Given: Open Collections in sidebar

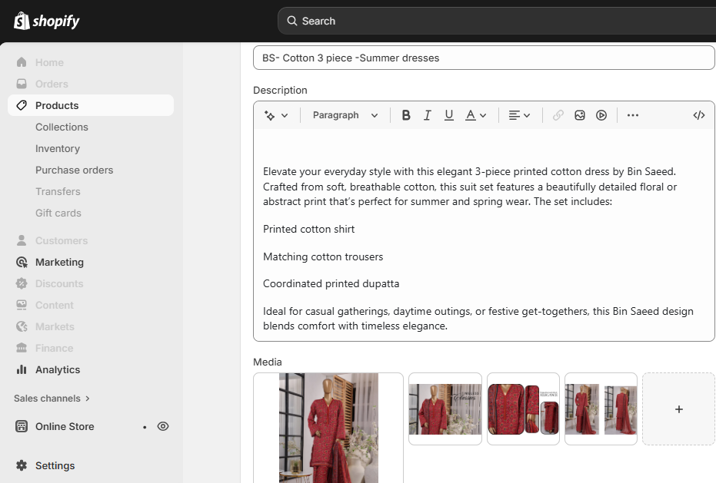Looking at the screenshot, I should pos(62,127).
